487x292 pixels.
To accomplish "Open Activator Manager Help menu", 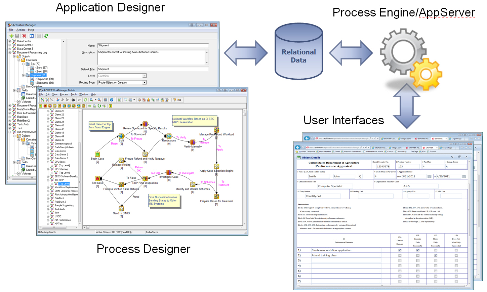I will [x=31, y=30].
